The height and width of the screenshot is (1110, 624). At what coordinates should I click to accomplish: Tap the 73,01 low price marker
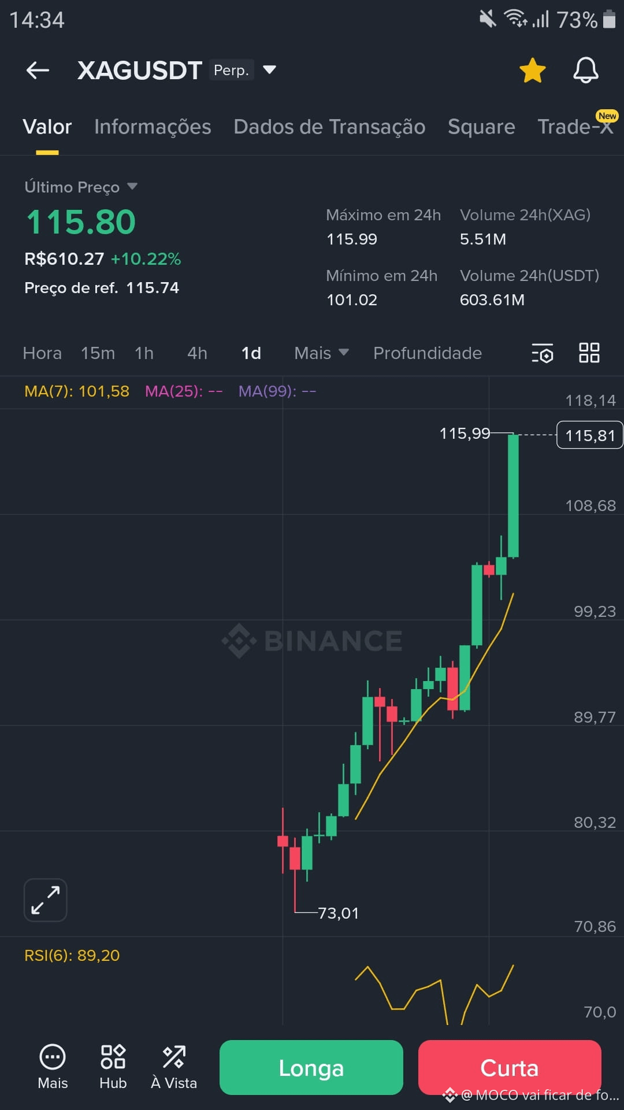pos(338,913)
